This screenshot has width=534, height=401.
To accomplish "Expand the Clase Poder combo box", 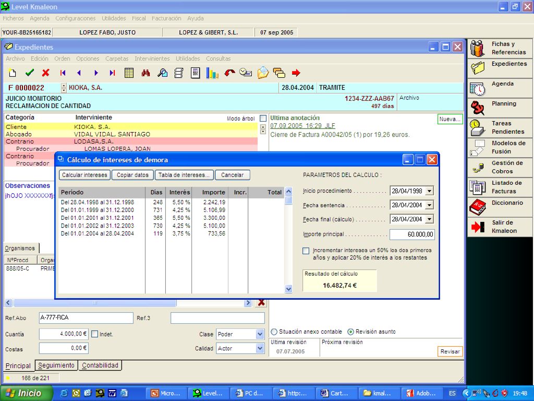I will pyautogui.click(x=260, y=334).
